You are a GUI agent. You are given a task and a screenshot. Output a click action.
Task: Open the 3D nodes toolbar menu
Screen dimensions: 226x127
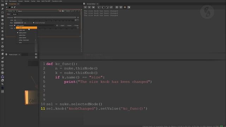[2, 39]
